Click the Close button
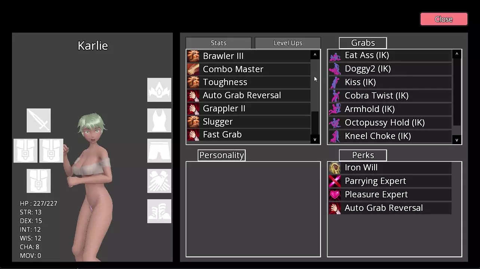Image resolution: width=480 pixels, height=269 pixels. coord(444,19)
